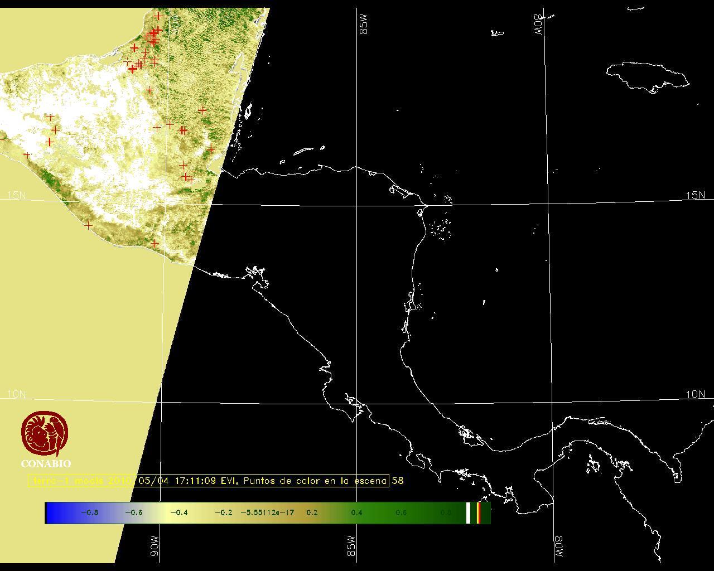
Task: Click the CONABIO parrot logo
Action: [x=45, y=434]
